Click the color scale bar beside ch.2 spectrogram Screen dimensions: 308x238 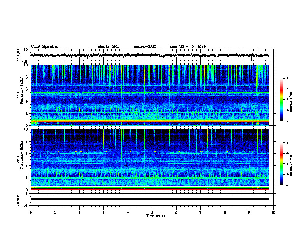point(282,164)
